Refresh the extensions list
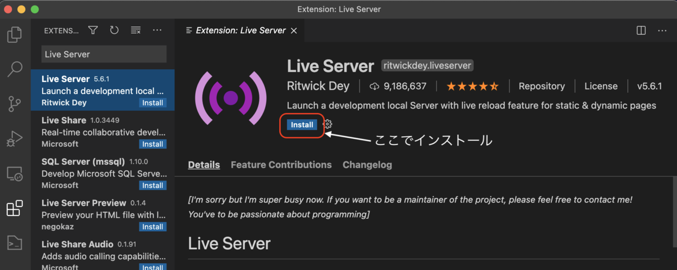This screenshot has width=677, height=270. pyautogui.click(x=115, y=30)
